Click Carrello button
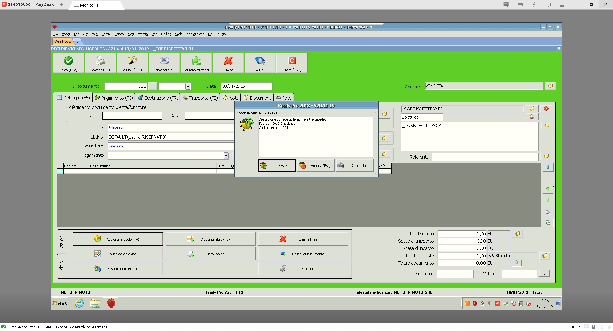Screen dimensions: 613x332 coord(303,268)
